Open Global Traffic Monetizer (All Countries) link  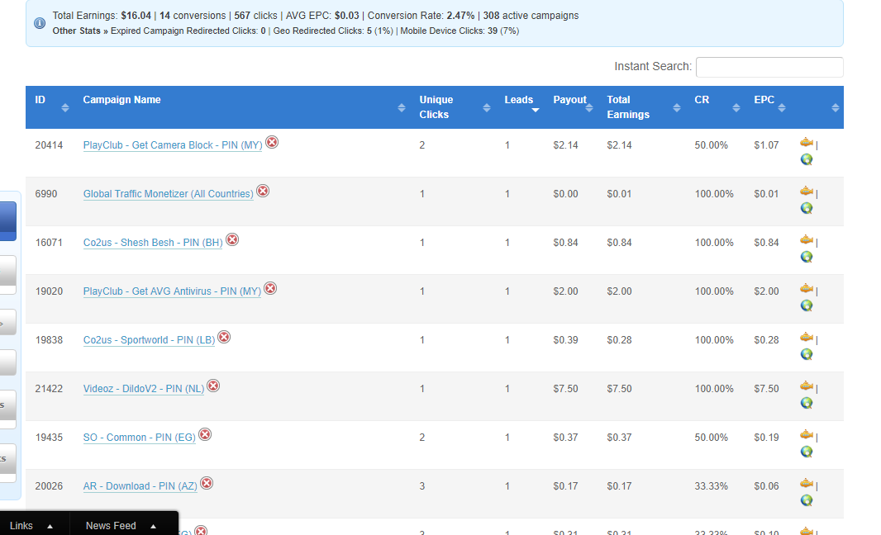coord(168,194)
